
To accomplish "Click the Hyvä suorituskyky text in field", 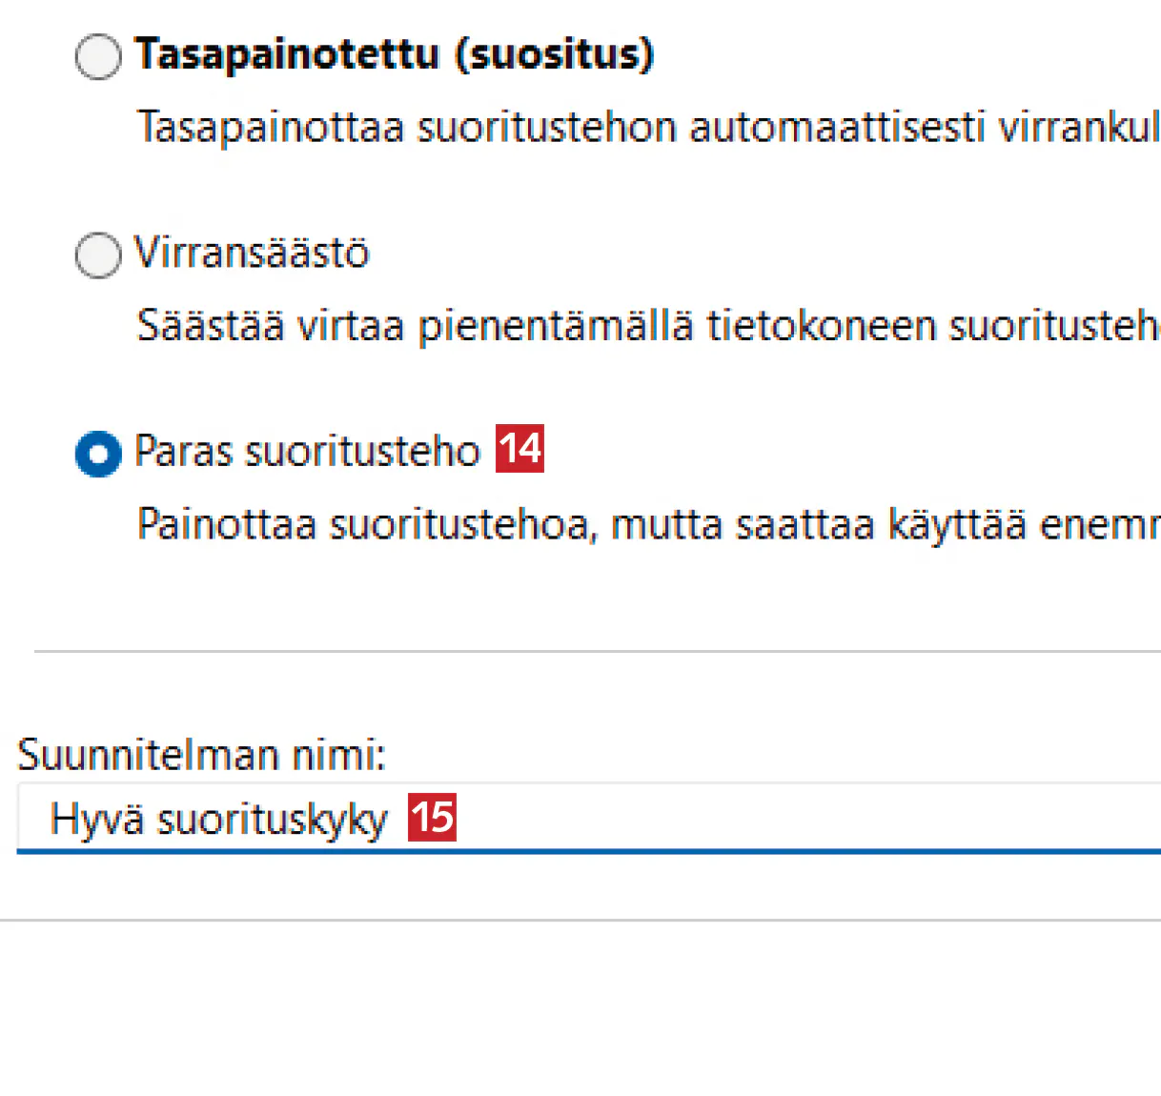I will (x=218, y=820).
